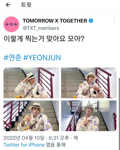View the top-right photo with peace sign
This screenshot has height=150, width=120.
tap(89, 83)
